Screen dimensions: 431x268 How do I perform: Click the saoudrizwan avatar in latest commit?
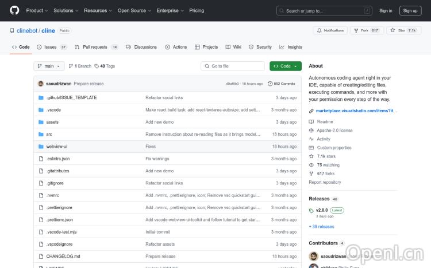click(41, 84)
